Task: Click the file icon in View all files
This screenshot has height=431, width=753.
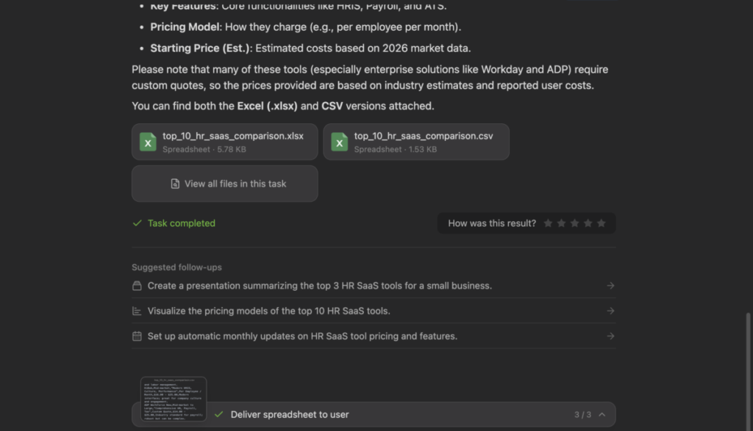Action: (175, 184)
